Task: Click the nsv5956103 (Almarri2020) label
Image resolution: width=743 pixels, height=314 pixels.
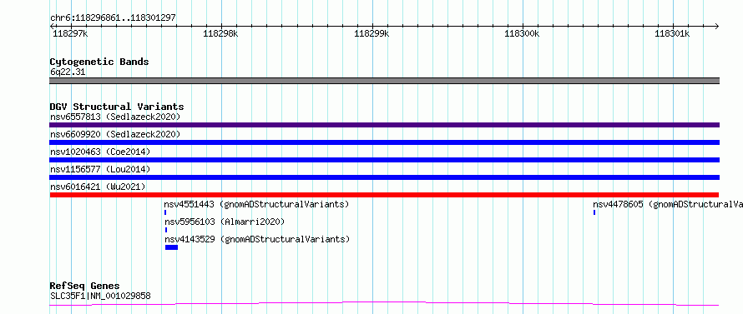Action: point(225,222)
